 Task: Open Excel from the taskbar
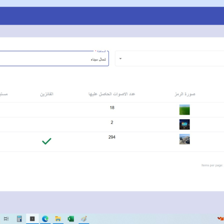pyautogui.click(x=71, y=219)
